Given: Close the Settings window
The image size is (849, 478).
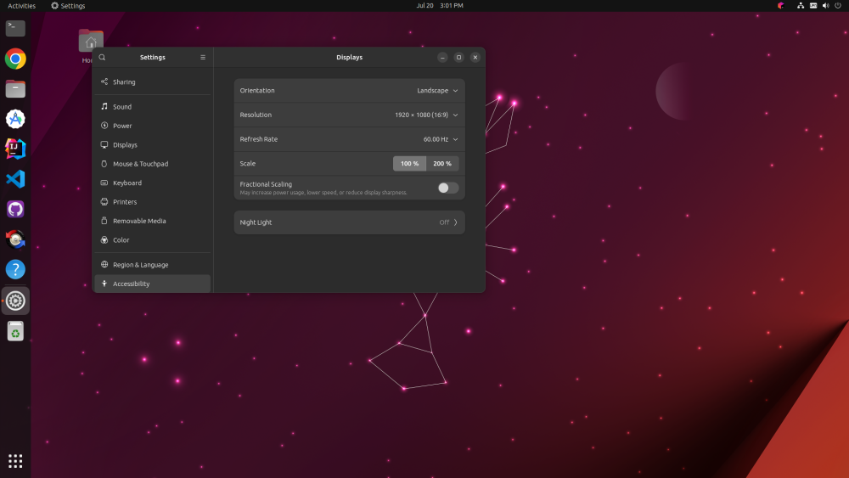Looking at the screenshot, I should pyautogui.click(x=475, y=57).
